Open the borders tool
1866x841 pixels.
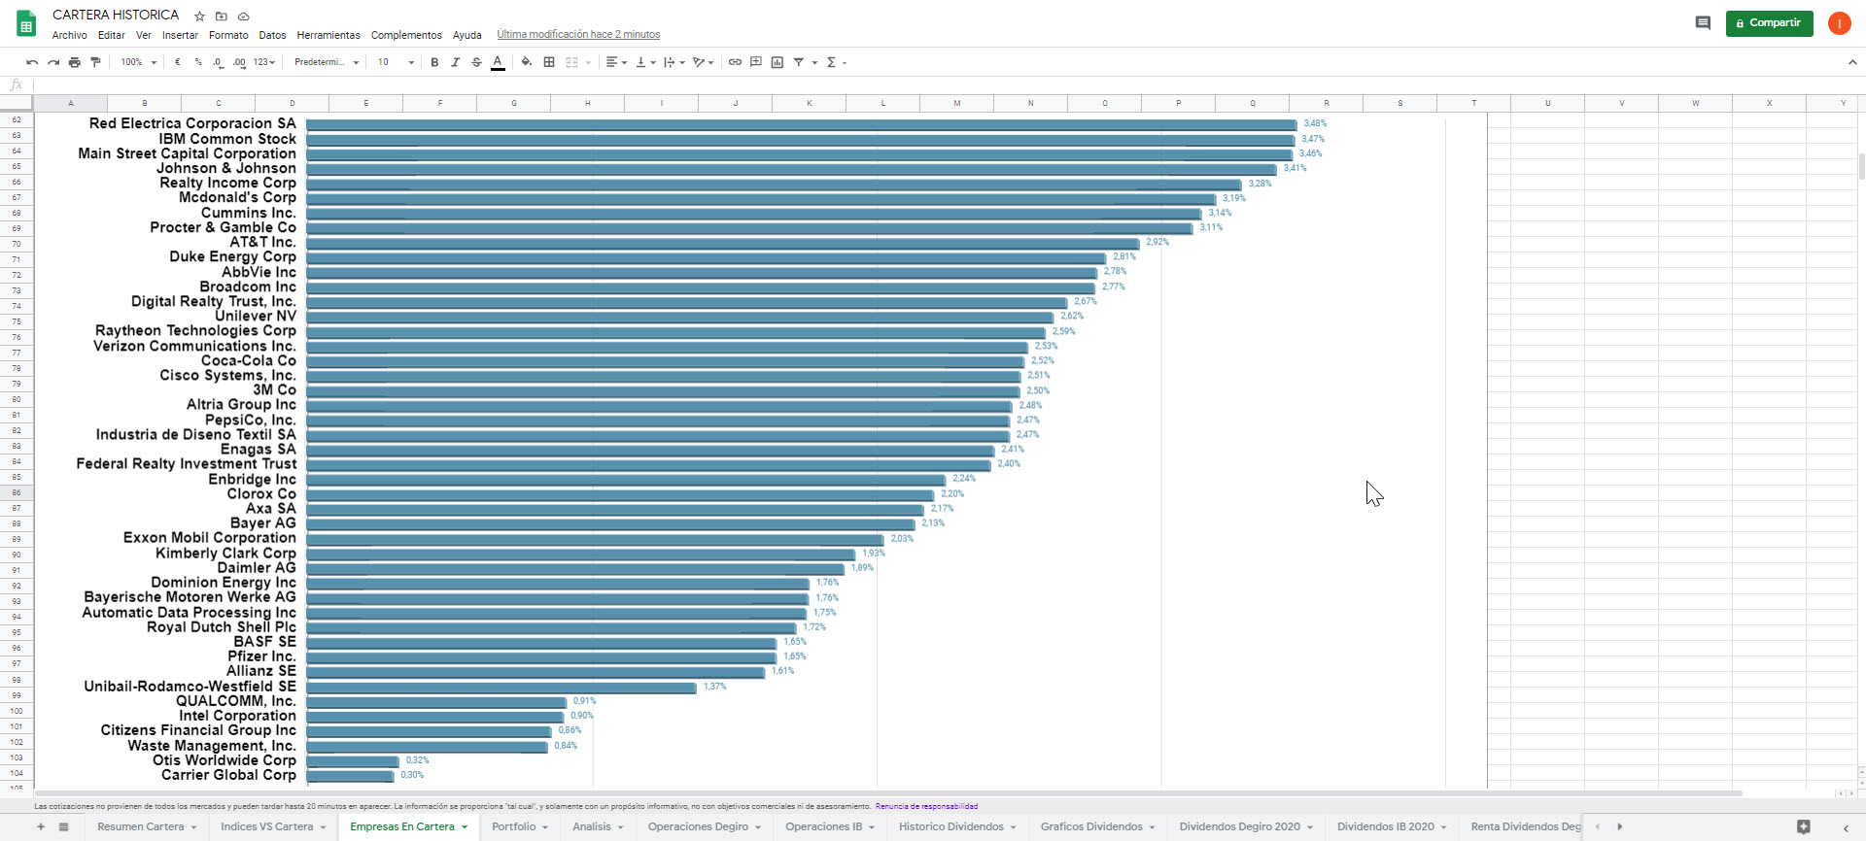[x=549, y=62]
